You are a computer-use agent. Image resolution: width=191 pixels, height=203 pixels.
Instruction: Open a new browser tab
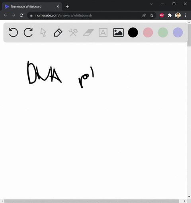67,6
